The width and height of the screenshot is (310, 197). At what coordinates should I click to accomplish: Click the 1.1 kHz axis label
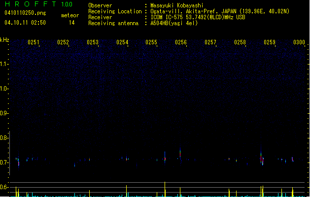[x=4, y=64]
